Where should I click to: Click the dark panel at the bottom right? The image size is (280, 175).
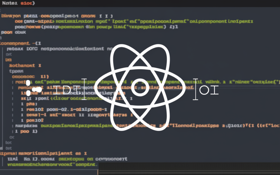click(x=189, y=169)
